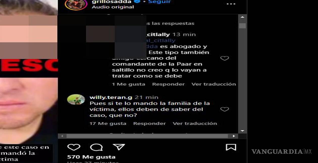Click Seguir to follow grillosadda

click(159, 2)
